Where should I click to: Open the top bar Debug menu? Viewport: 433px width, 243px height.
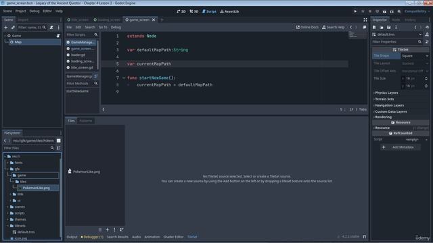click(35, 11)
